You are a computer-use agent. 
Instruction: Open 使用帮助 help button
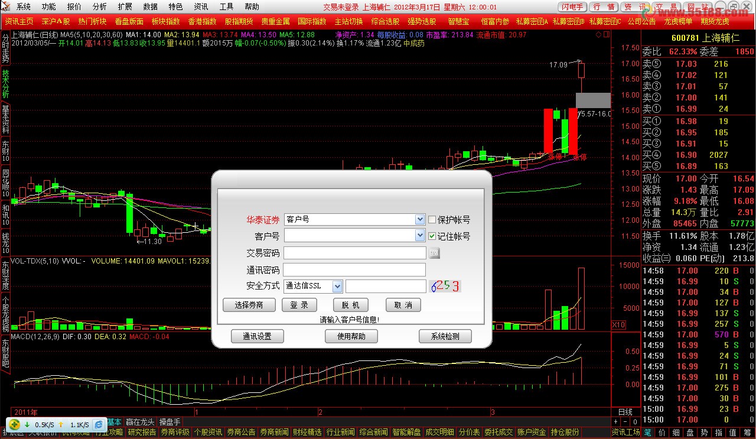point(351,336)
